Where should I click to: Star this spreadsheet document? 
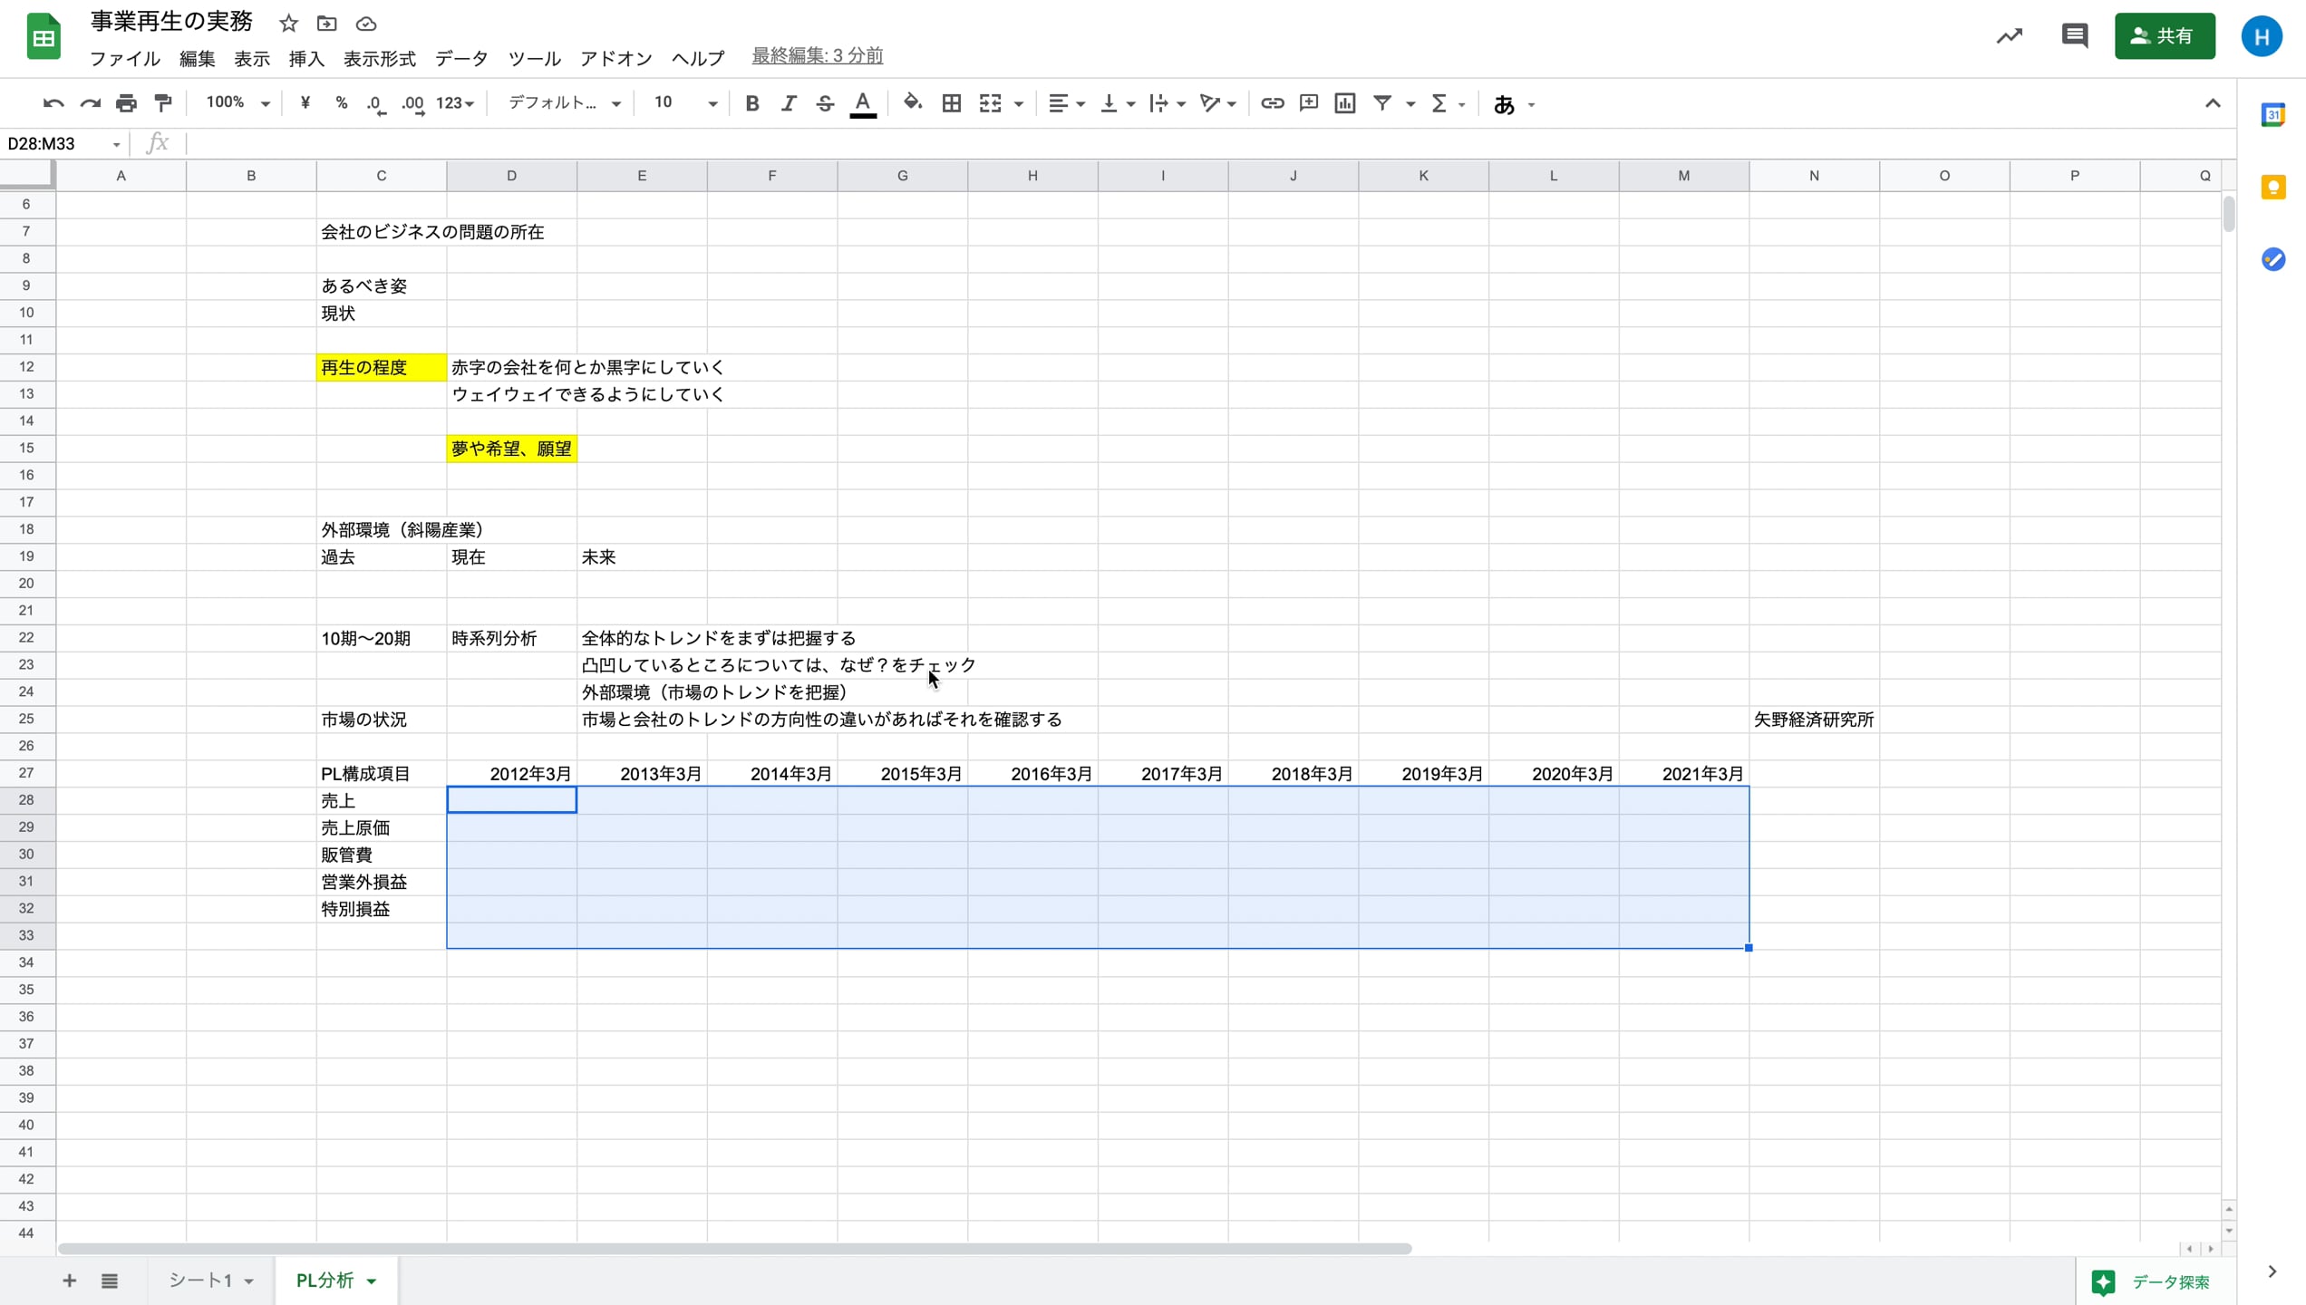point(288,24)
